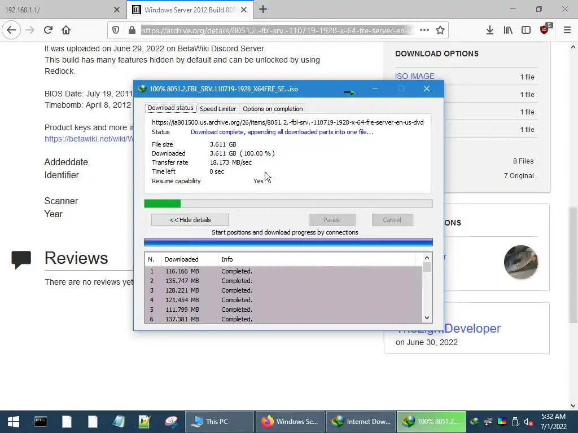Select connection row 116.166 MB
The width and height of the screenshot is (578, 433).
[283, 271]
